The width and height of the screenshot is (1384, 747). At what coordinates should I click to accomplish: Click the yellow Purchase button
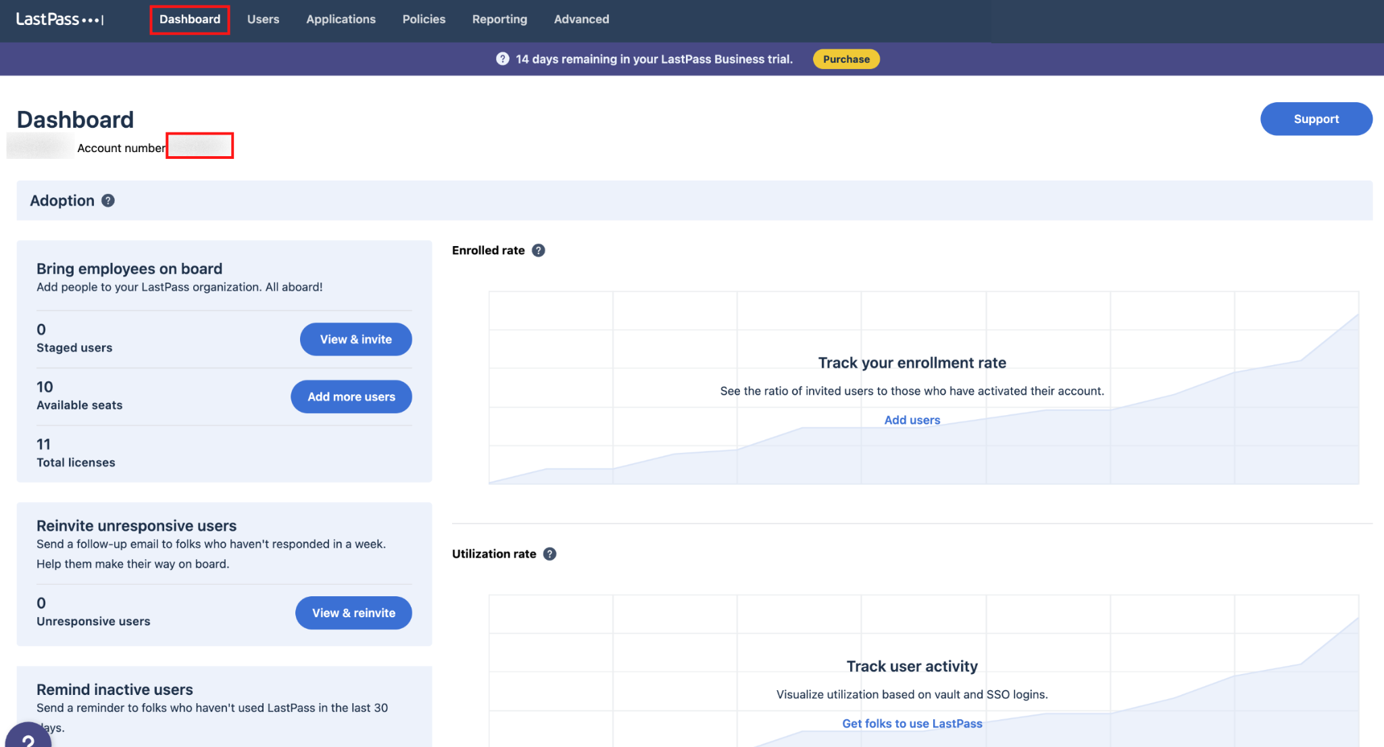pos(846,59)
